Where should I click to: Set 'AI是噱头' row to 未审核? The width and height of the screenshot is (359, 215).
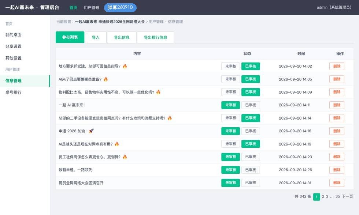(x=230, y=144)
